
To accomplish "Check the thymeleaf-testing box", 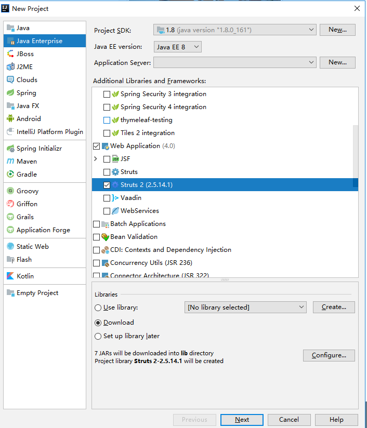I will (x=107, y=120).
